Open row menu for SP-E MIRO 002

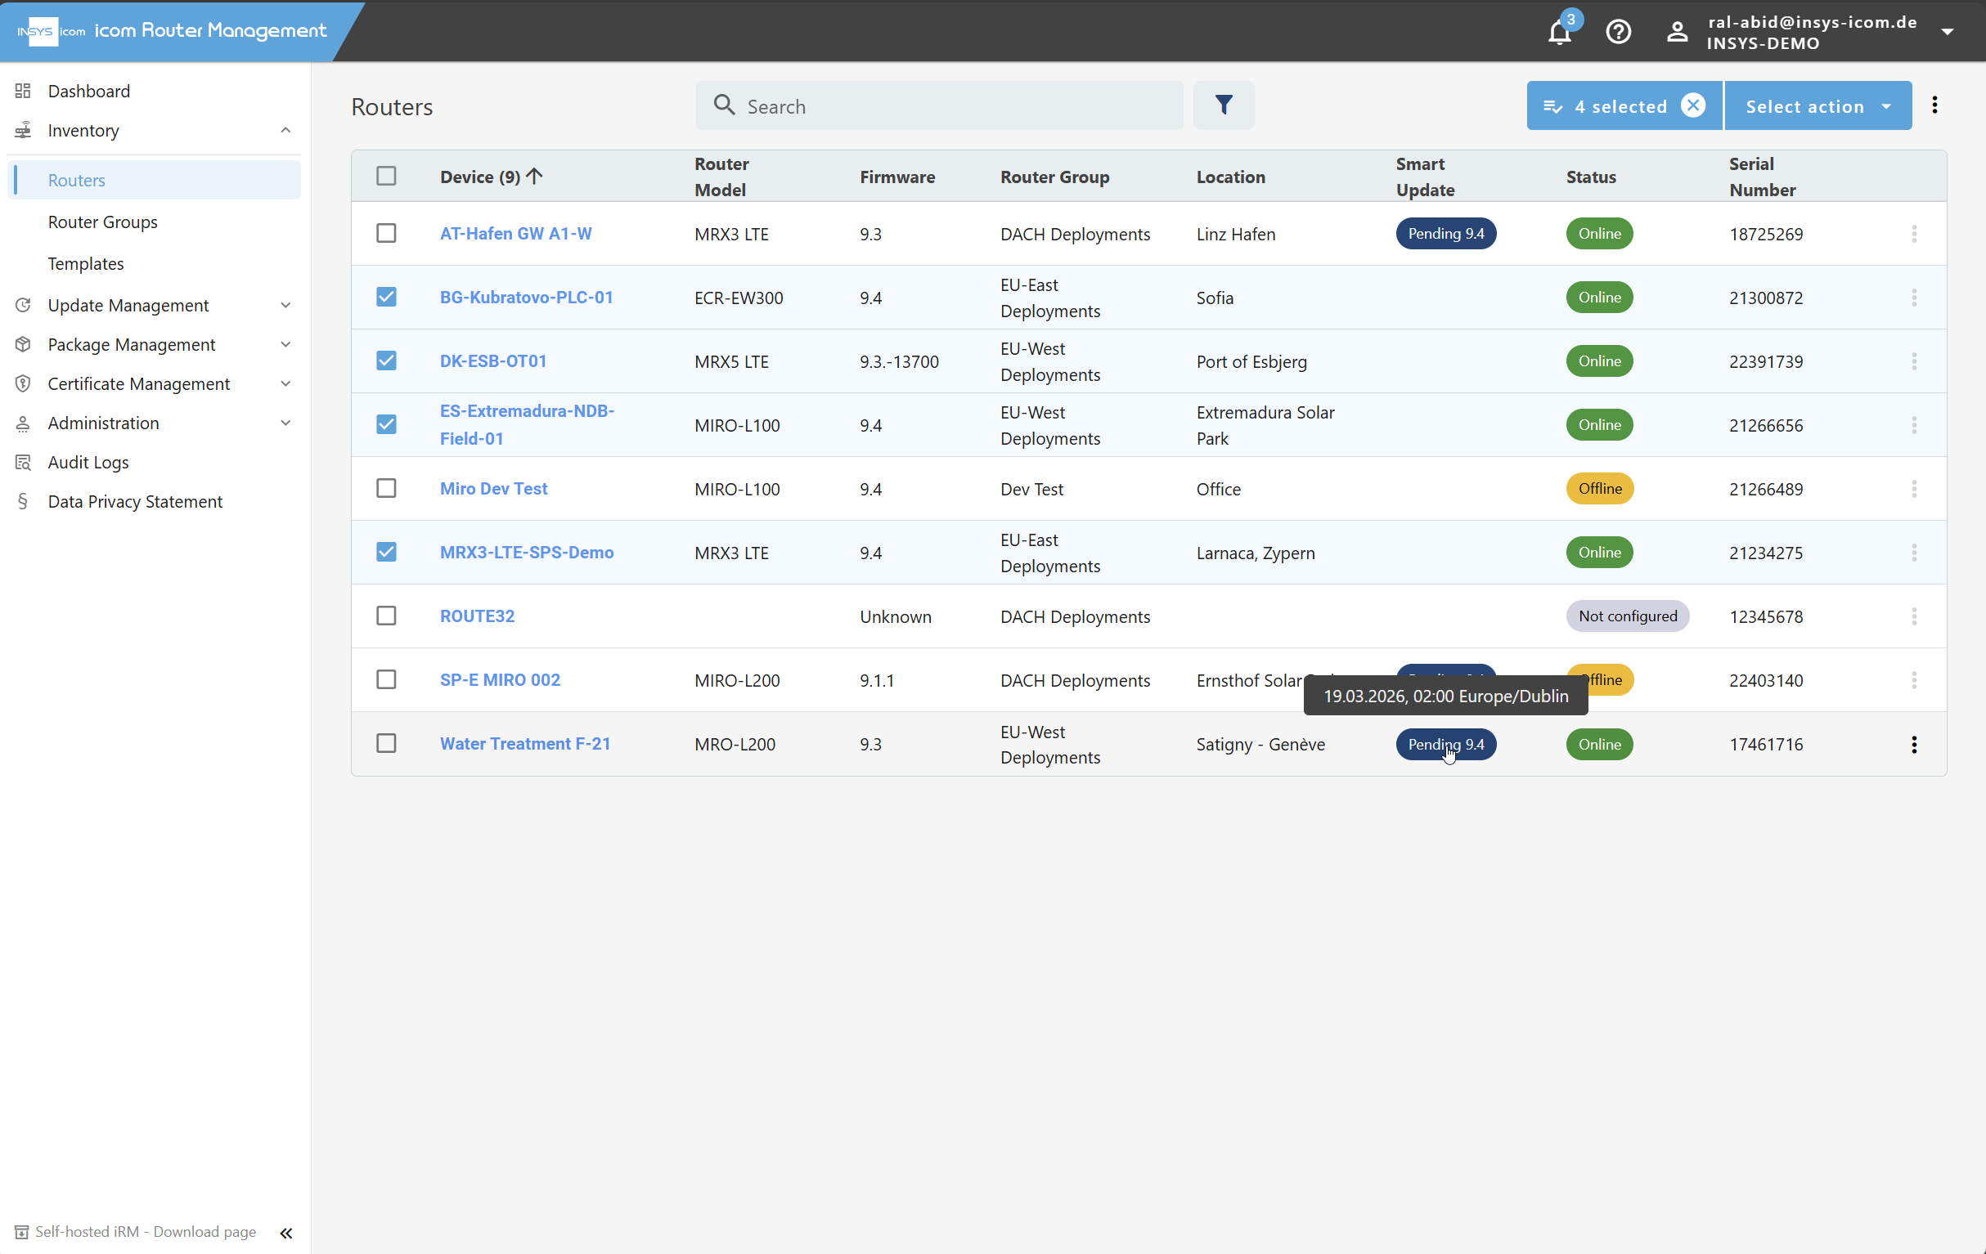pyautogui.click(x=1913, y=680)
